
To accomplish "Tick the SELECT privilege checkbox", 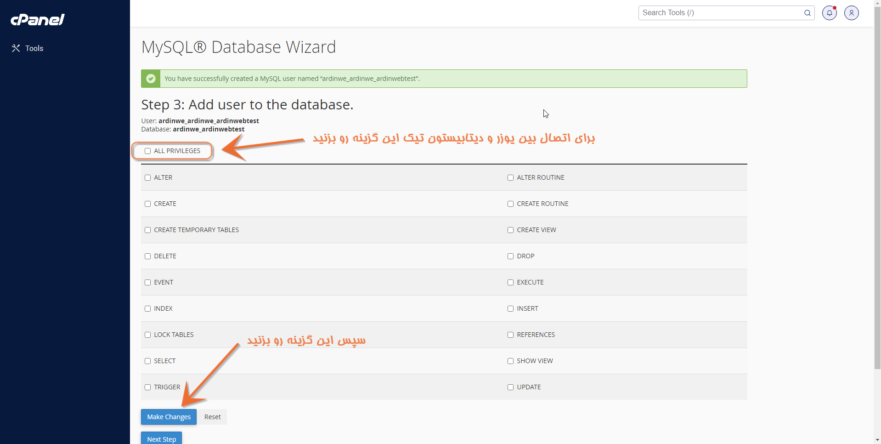I will coord(147,361).
